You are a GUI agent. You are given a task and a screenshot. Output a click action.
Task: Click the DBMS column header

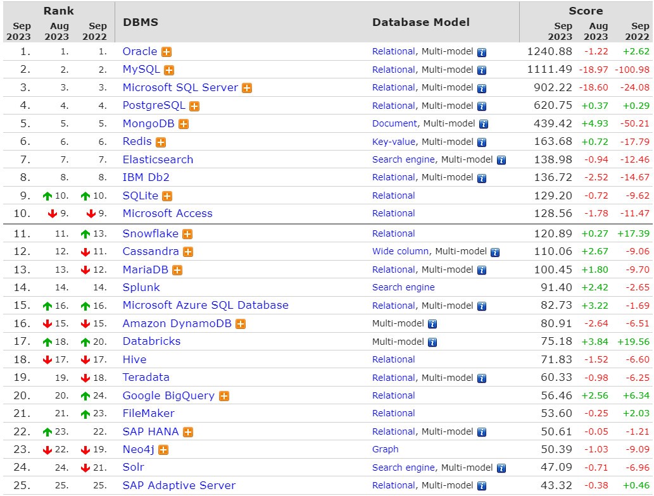[141, 22]
